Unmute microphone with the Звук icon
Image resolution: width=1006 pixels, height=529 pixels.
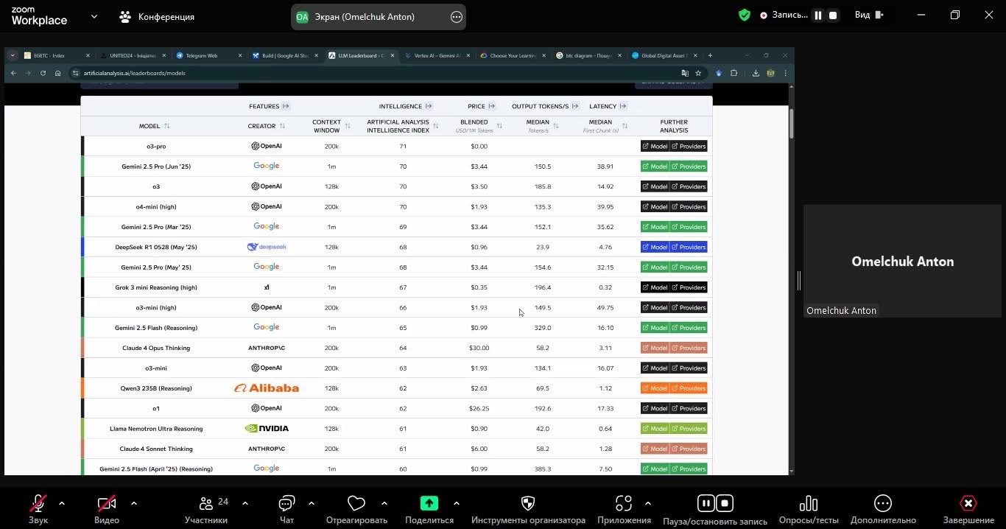[x=38, y=504]
